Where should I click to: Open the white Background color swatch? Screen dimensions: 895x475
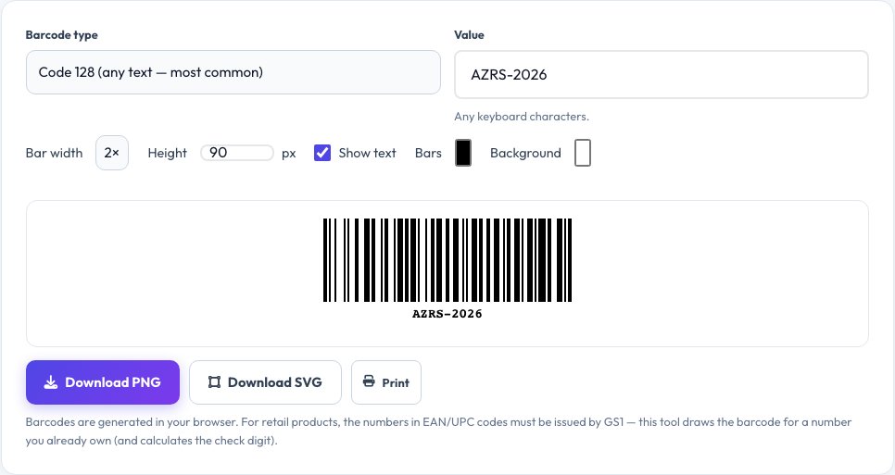click(x=582, y=153)
